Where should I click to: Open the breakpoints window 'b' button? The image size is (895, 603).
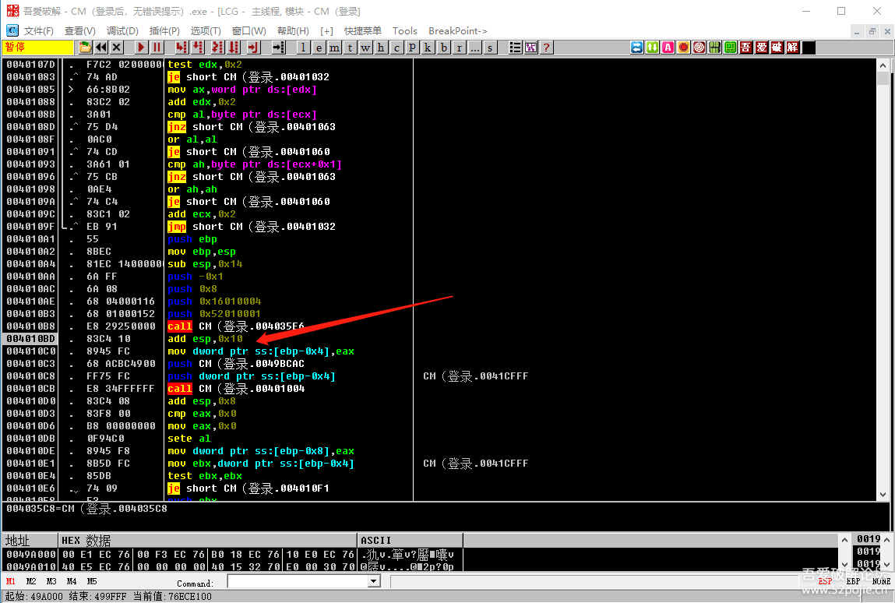click(444, 48)
